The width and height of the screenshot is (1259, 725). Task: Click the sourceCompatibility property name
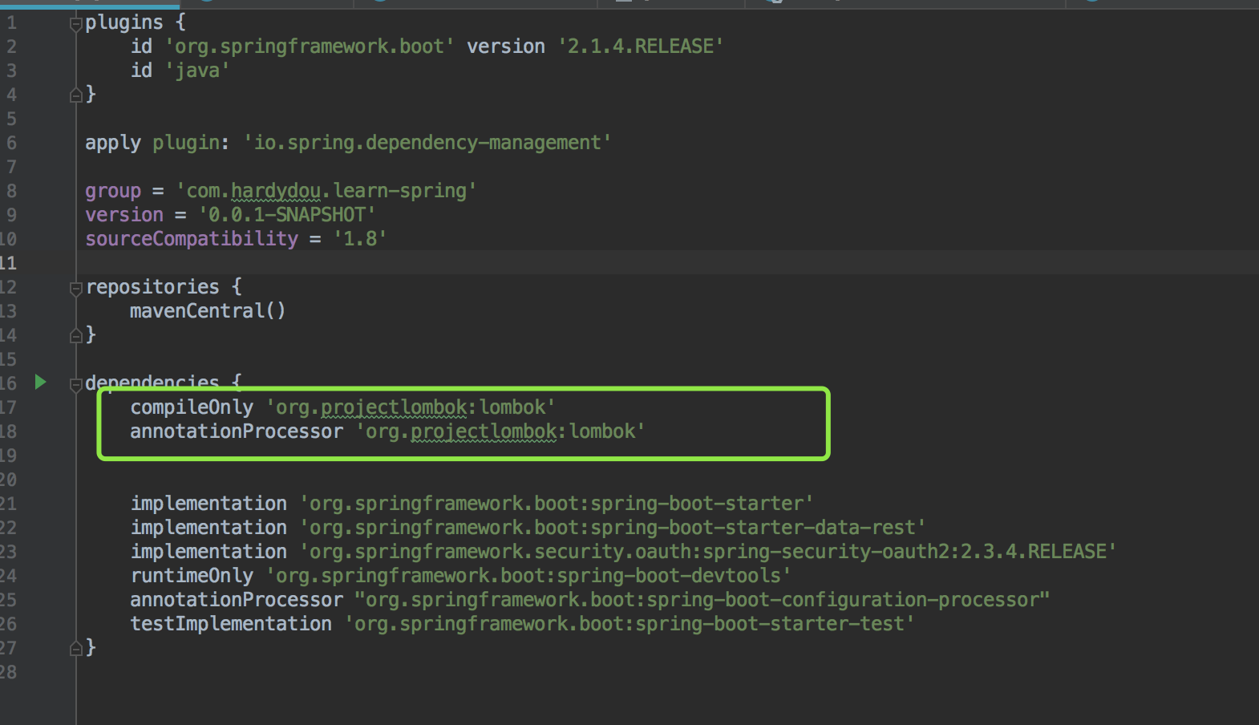[191, 239]
